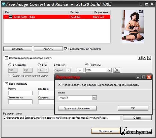
Task: Close the Параметры dialog
Action: [x=149, y=77]
